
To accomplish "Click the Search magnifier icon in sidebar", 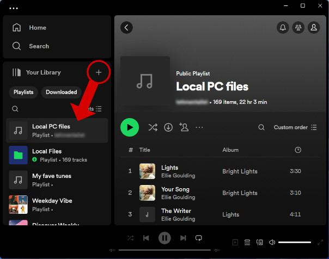I will point(16,46).
